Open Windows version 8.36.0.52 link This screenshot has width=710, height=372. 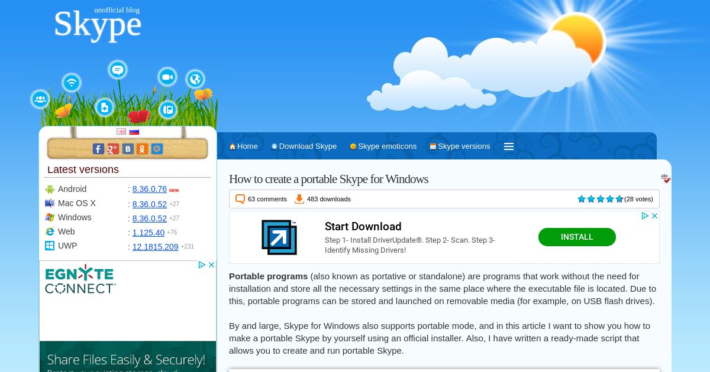150,218
